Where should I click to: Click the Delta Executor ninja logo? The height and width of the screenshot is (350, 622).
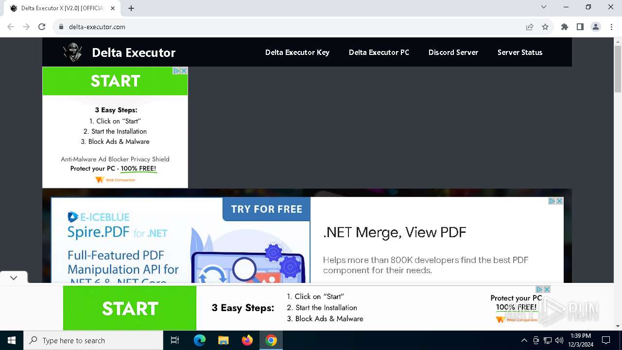[73, 52]
